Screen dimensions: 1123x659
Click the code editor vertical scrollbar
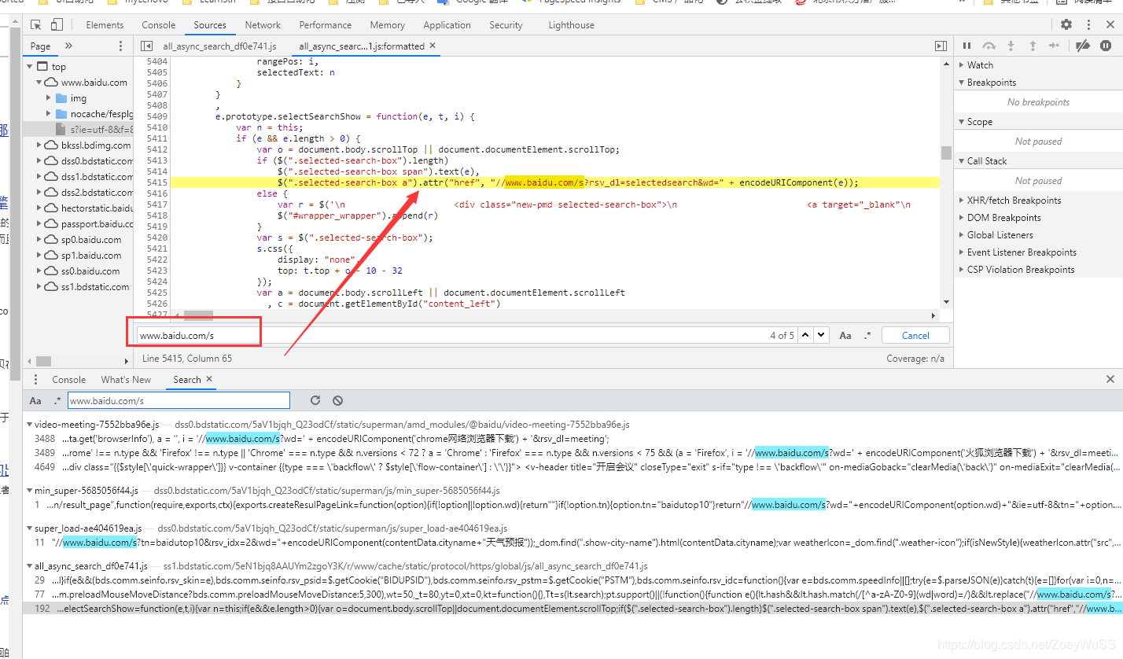click(946, 153)
